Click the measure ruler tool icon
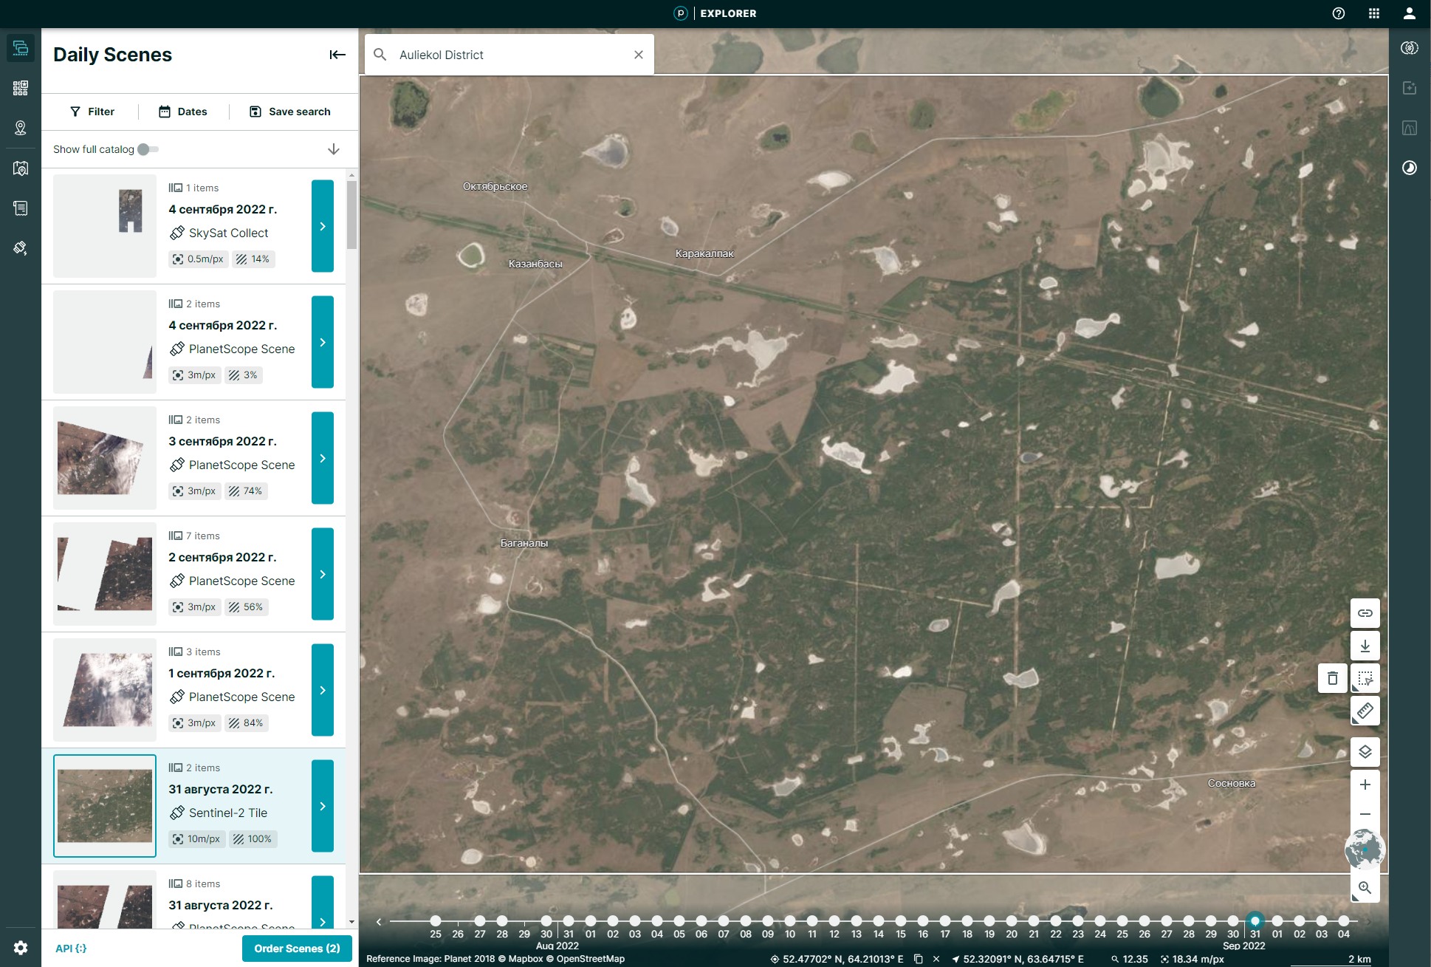The image size is (1431, 967). point(1365,711)
